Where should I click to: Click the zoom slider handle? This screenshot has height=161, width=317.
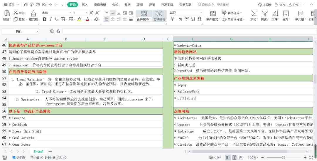pyautogui.click(x=284, y=157)
